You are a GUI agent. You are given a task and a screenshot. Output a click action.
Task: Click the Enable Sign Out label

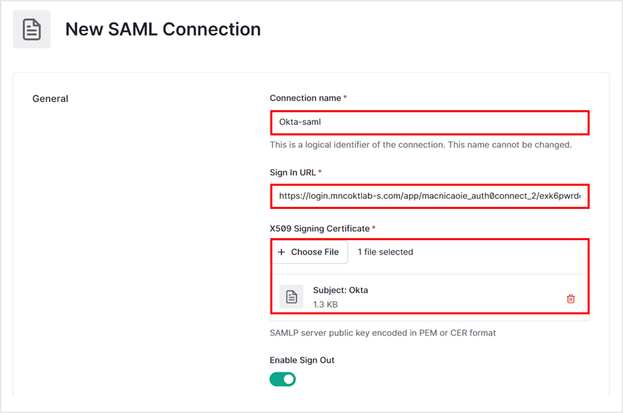click(302, 360)
